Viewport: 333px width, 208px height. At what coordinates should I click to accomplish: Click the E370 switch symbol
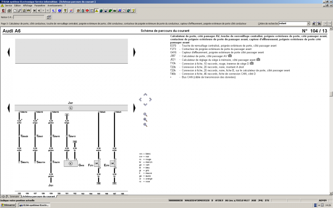coord(113,163)
